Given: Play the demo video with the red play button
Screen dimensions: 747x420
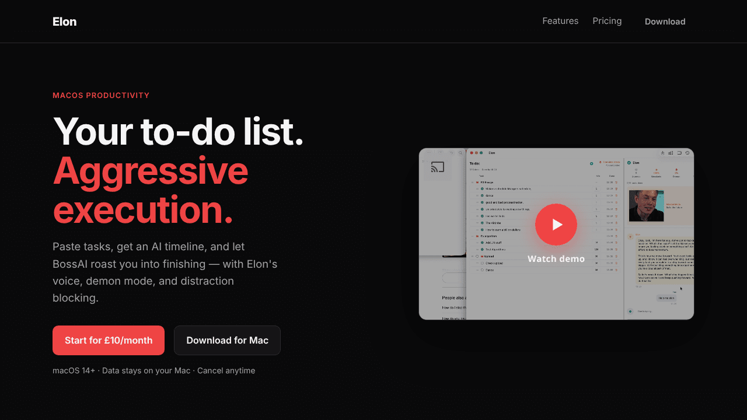Looking at the screenshot, I should point(556,225).
